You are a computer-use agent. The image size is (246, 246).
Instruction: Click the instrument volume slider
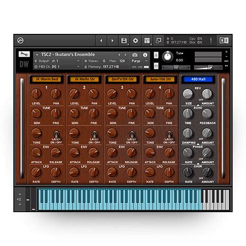(x=208, y=67)
